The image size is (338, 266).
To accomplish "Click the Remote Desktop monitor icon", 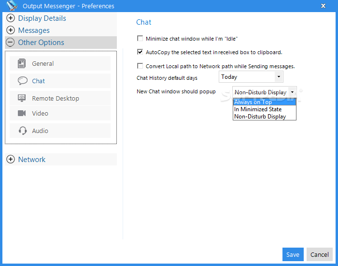I will (x=22, y=98).
